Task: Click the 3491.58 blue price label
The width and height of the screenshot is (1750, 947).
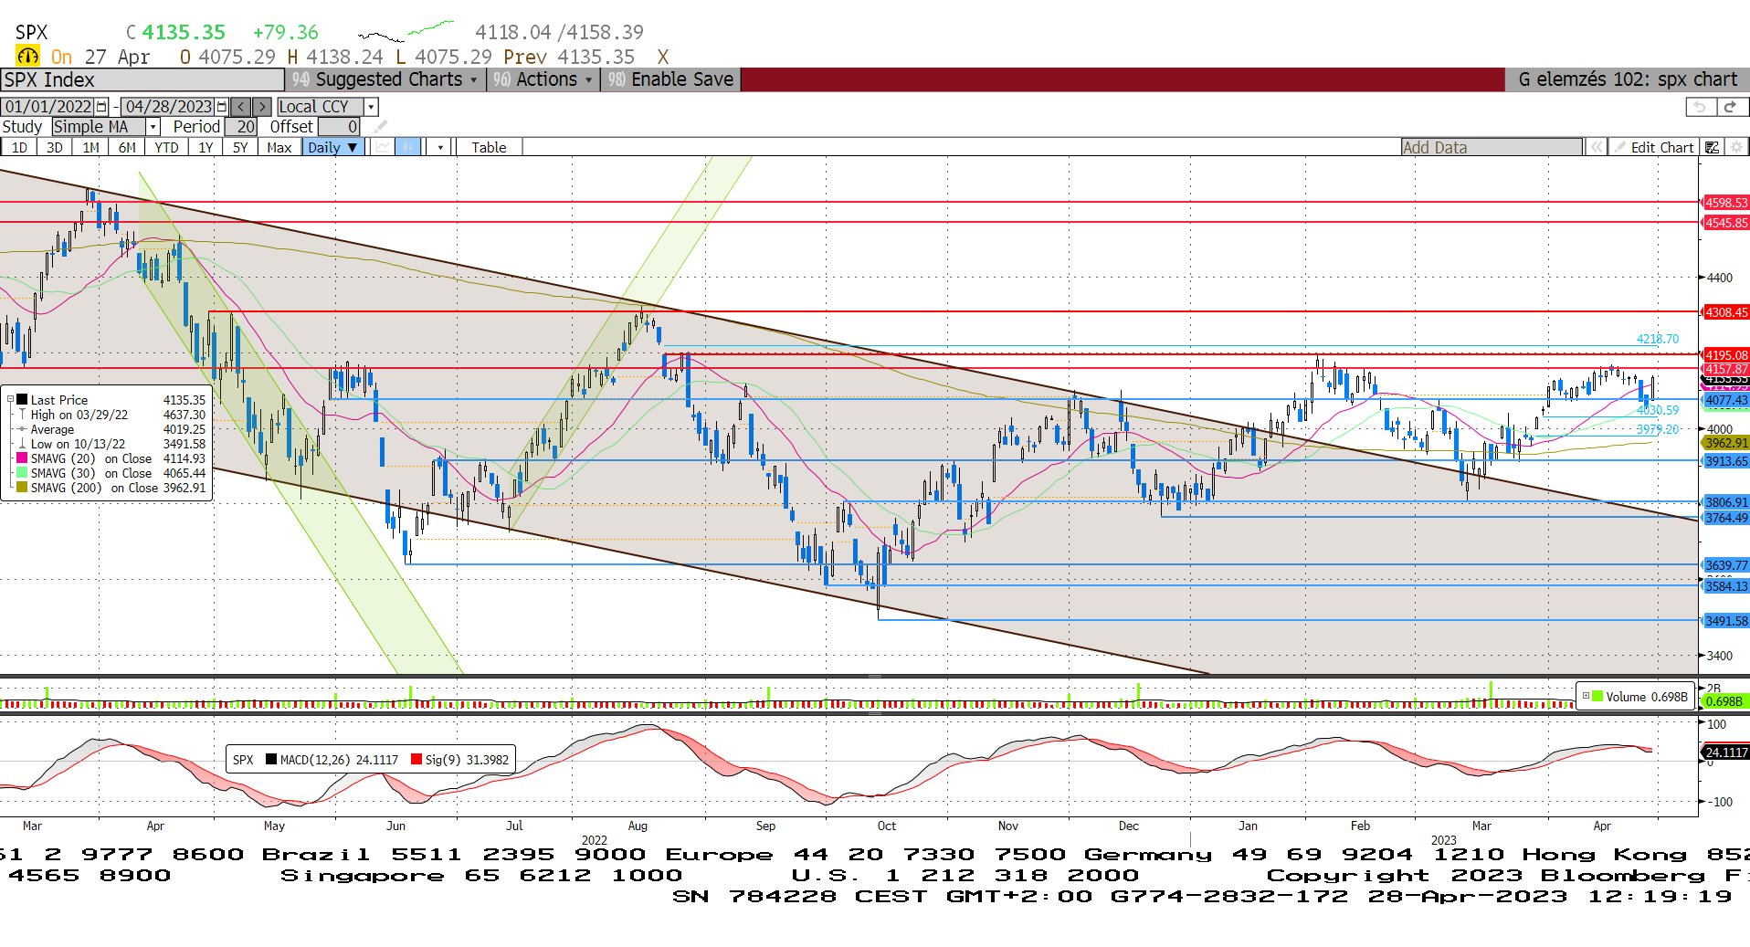Action: click(1726, 621)
